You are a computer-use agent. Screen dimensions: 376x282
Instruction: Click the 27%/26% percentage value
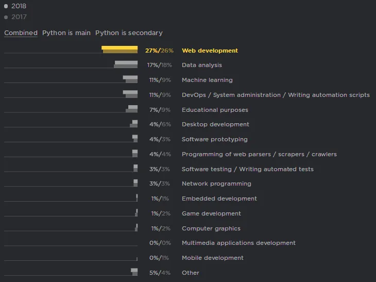159,51
